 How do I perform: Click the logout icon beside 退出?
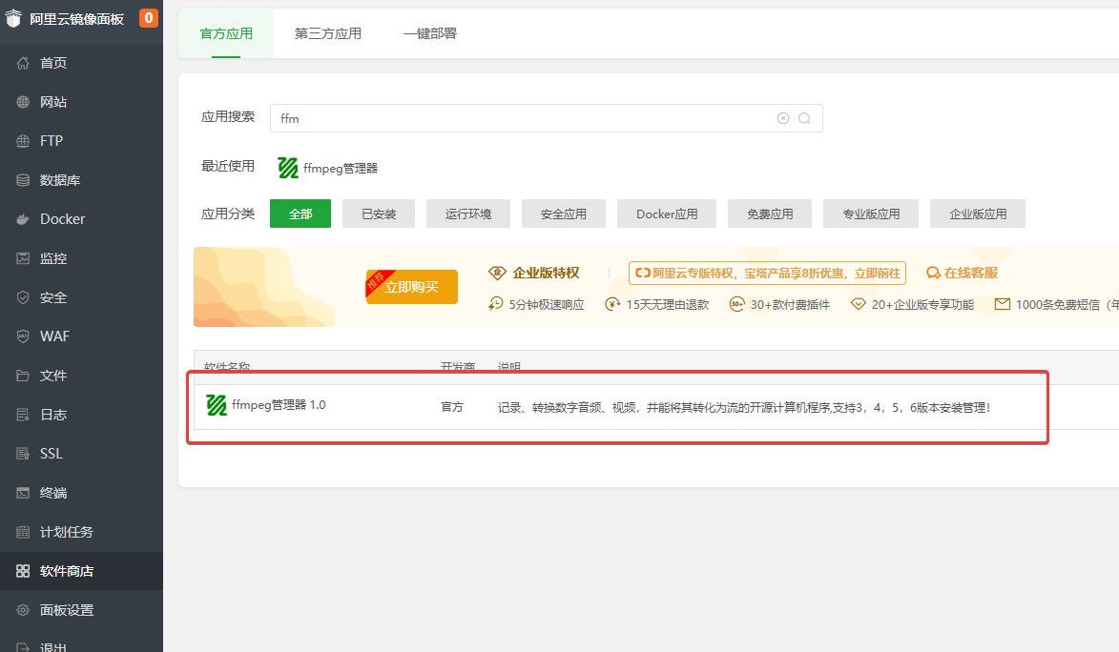[23, 647]
